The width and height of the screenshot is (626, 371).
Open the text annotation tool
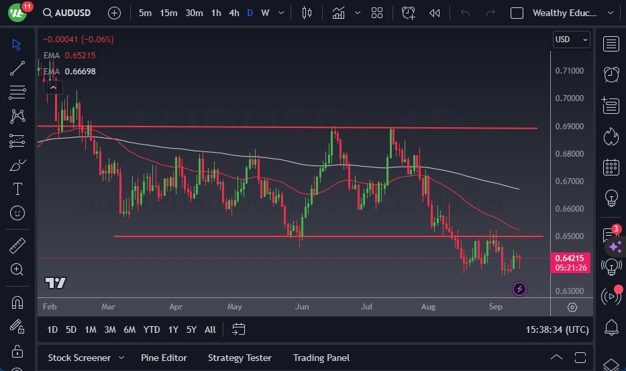[17, 189]
